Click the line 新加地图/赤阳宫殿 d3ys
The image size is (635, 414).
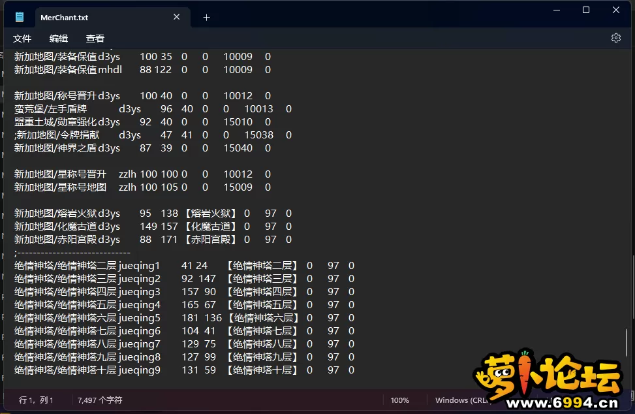click(x=153, y=240)
